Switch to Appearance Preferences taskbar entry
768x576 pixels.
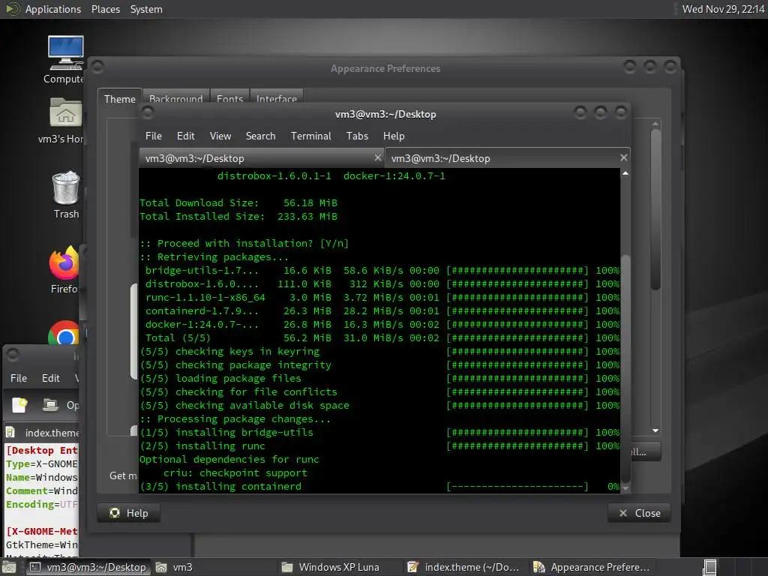pos(592,567)
